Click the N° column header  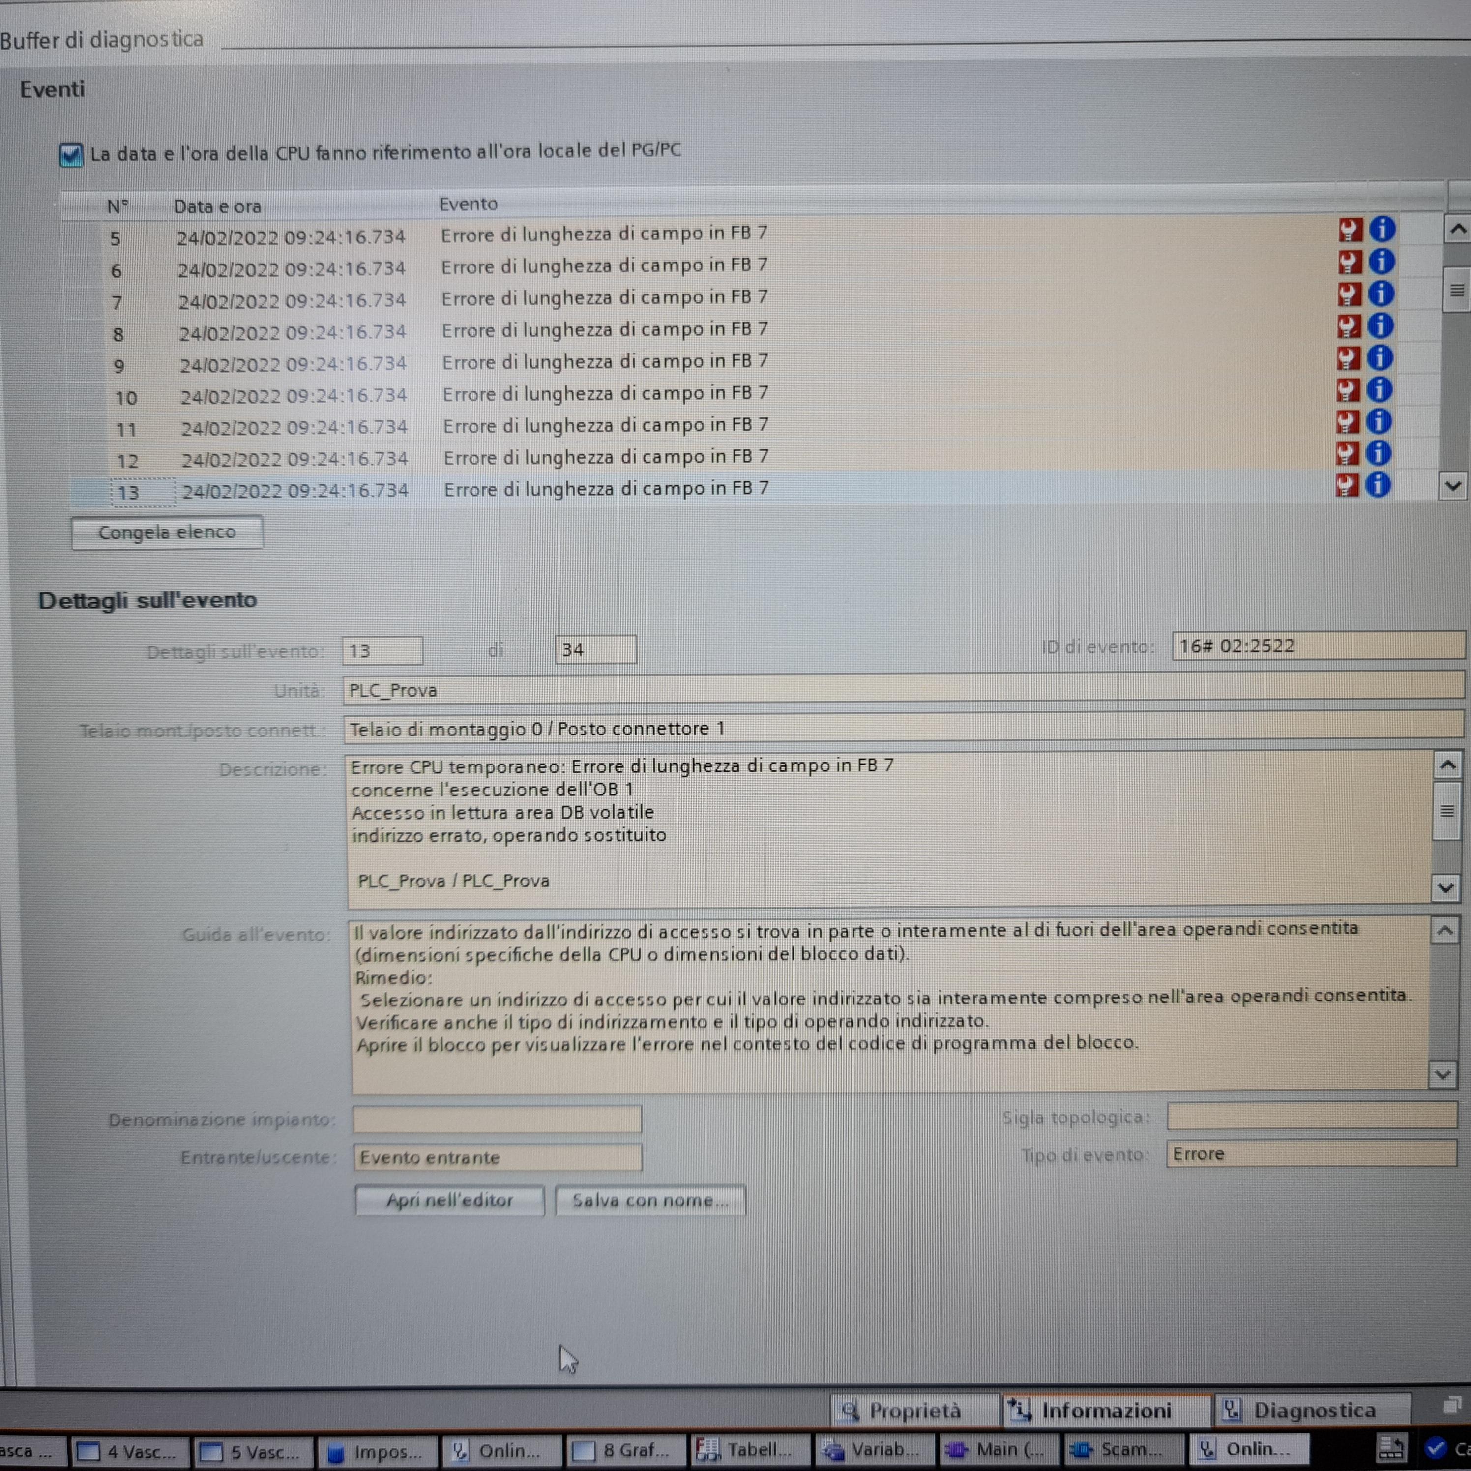117,206
